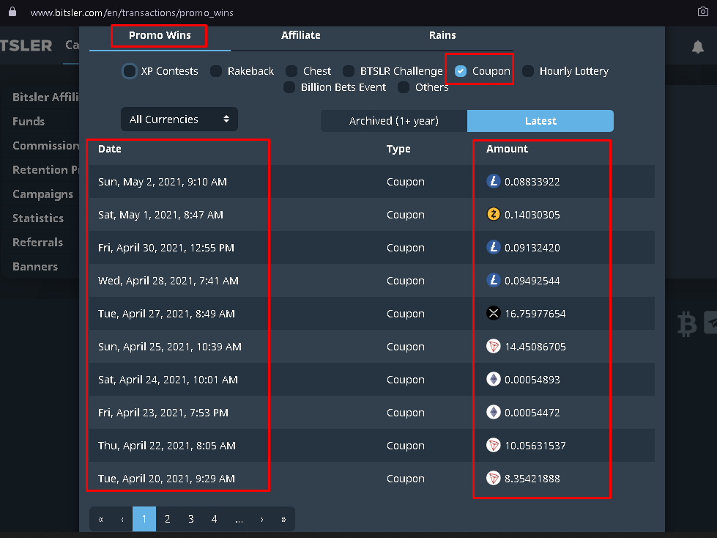This screenshot has height=538, width=717.
Task: Click the date Thu, April 22, 2021, 8:05 AM
Action: pos(167,446)
